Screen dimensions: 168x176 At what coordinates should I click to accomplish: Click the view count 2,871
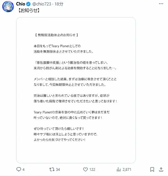pos(127,169)
